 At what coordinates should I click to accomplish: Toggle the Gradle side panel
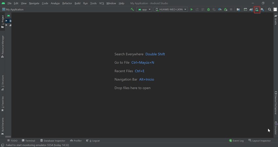pos(276,20)
